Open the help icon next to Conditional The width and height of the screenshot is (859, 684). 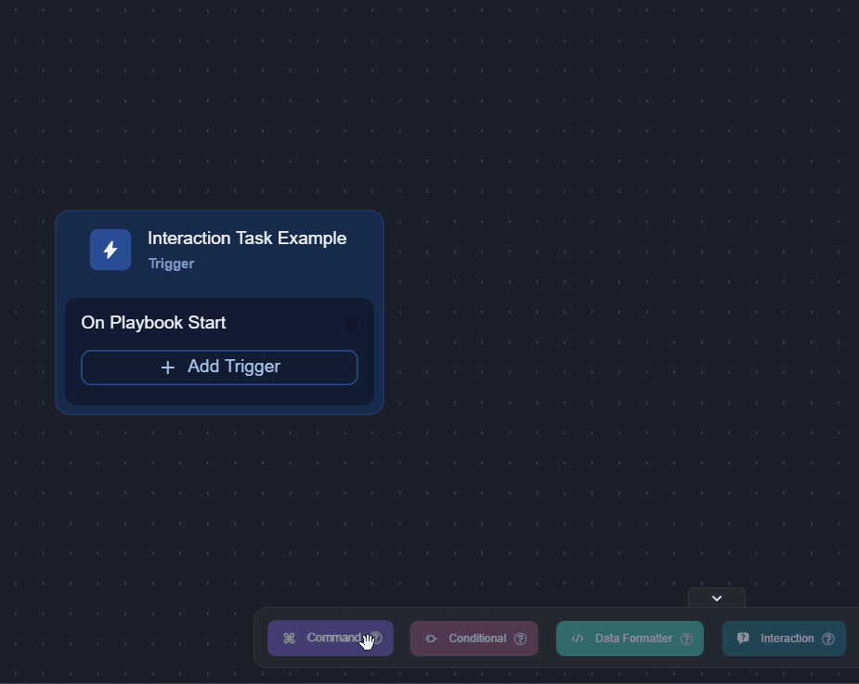coord(520,638)
